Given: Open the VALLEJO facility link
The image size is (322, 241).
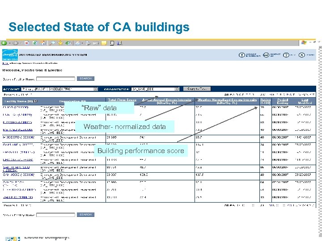Looking at the screenshot, I should [x=18, y=197].
